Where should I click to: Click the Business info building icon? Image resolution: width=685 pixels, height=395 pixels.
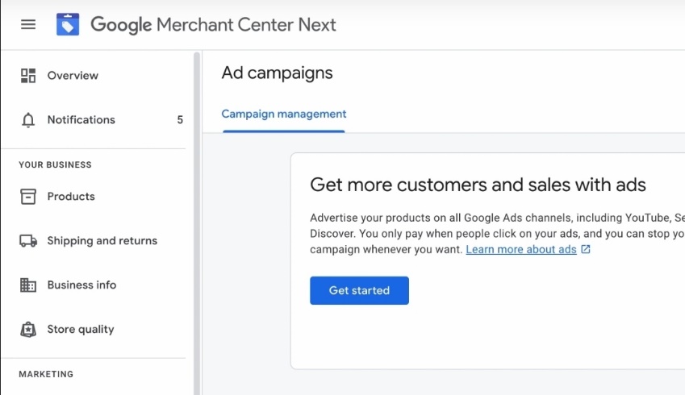tap(28, 285)
